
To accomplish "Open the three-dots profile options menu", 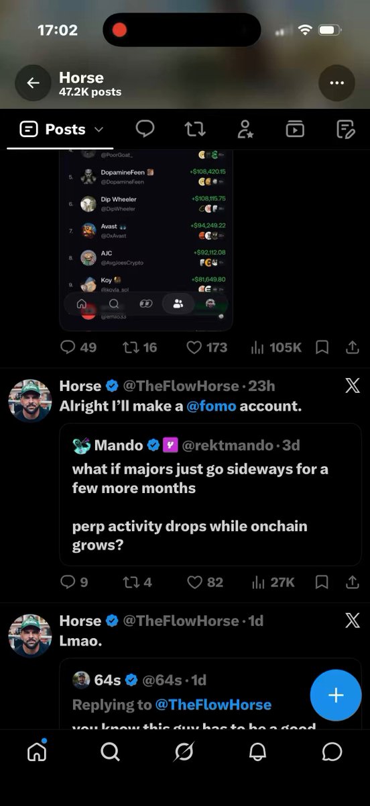I will point(336,83).
